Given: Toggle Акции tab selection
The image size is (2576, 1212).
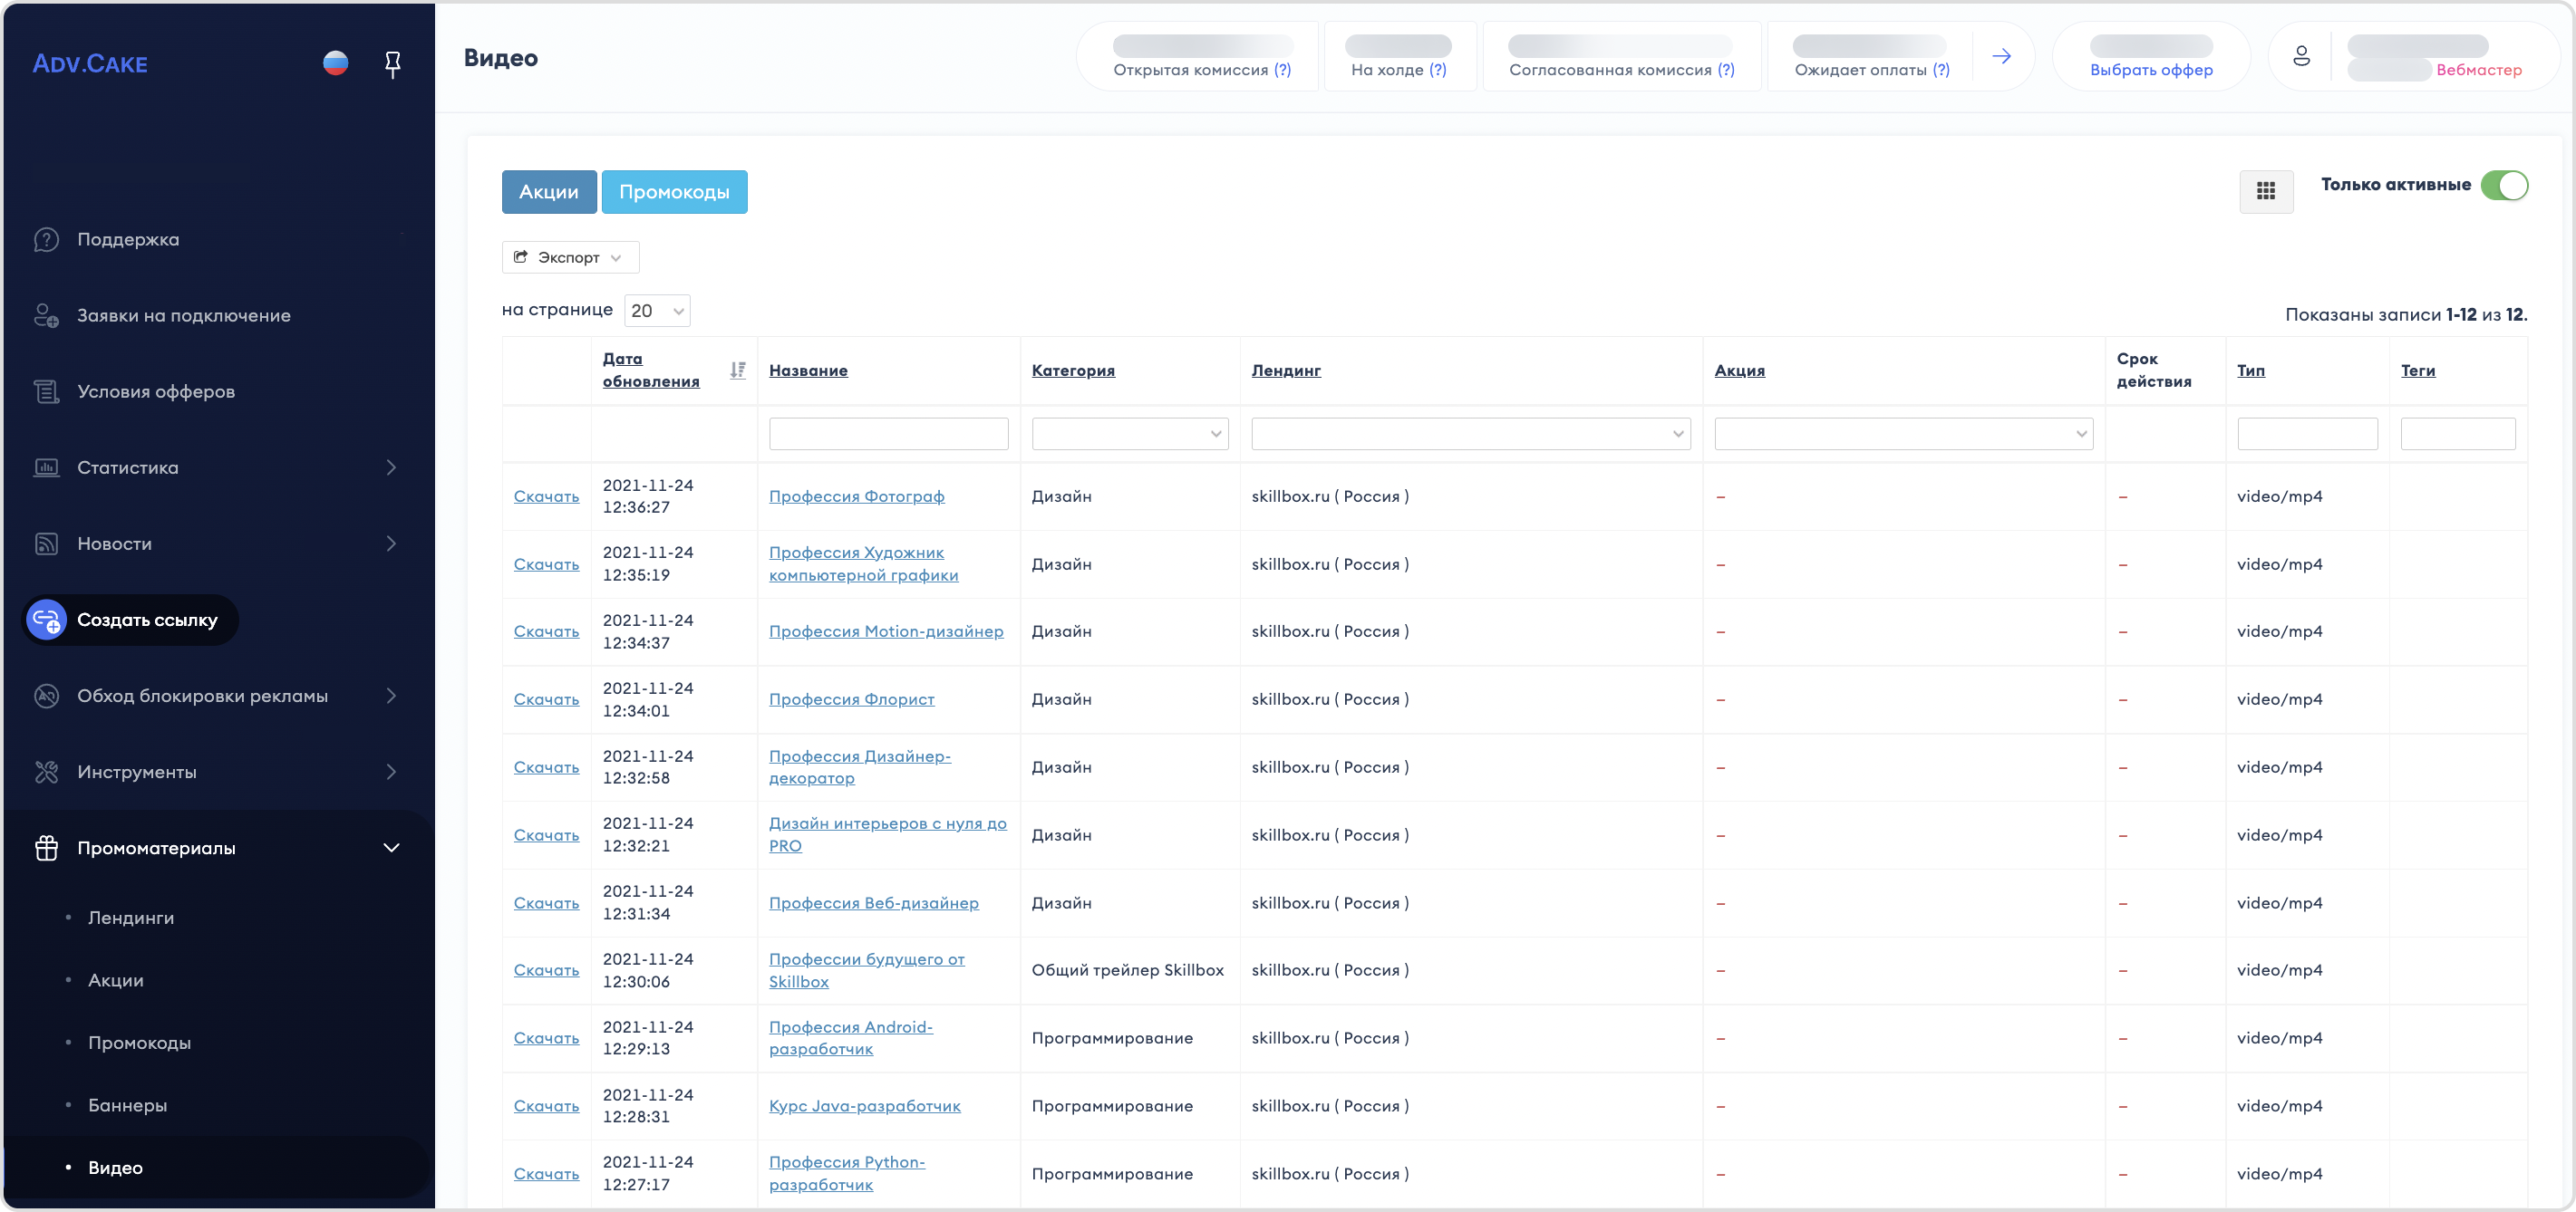Looking at the screenshot, I should point(548,192).
